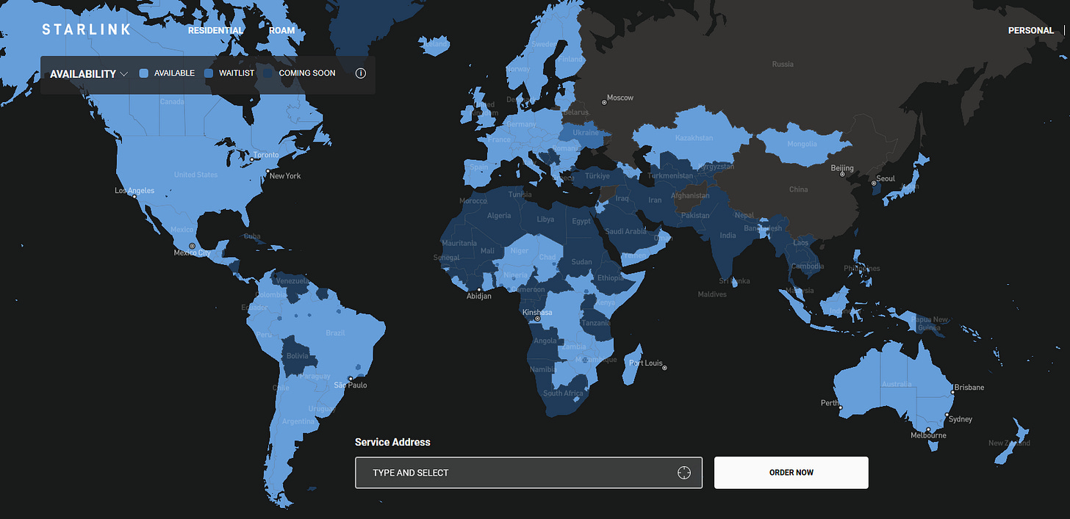
Task: Click the Kazakhstan label on map
Action: click(694, 138)
